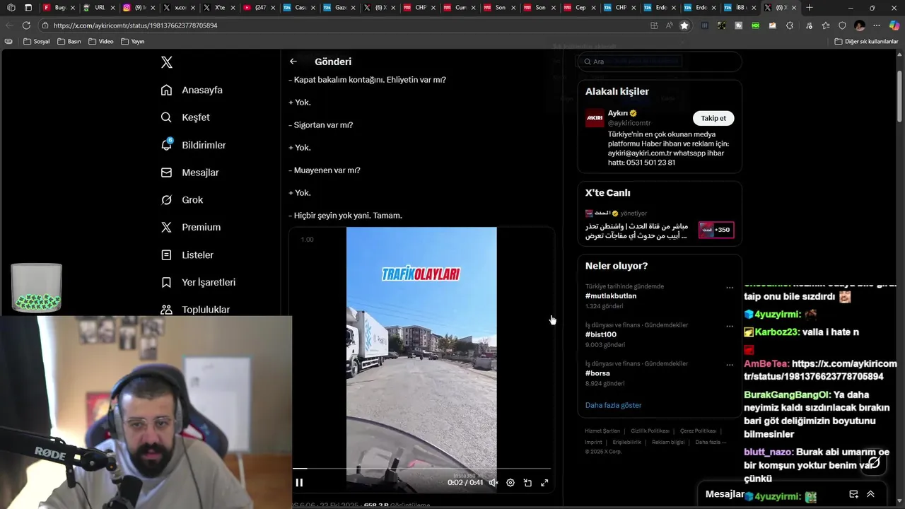Open more options for #mutlakbutlan trend
The height and width of the screenshot is (509, 905).
tap(730, 288)
